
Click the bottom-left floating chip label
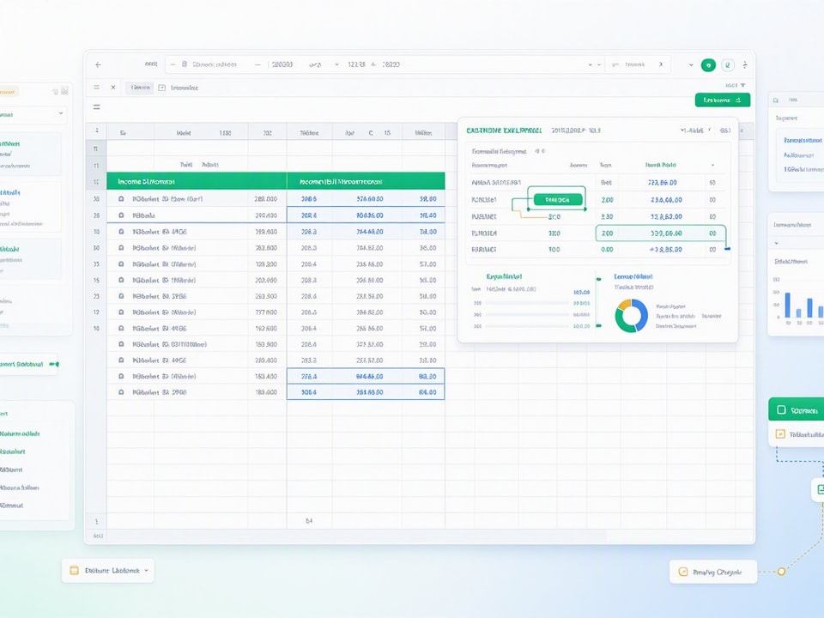point(112,570)
